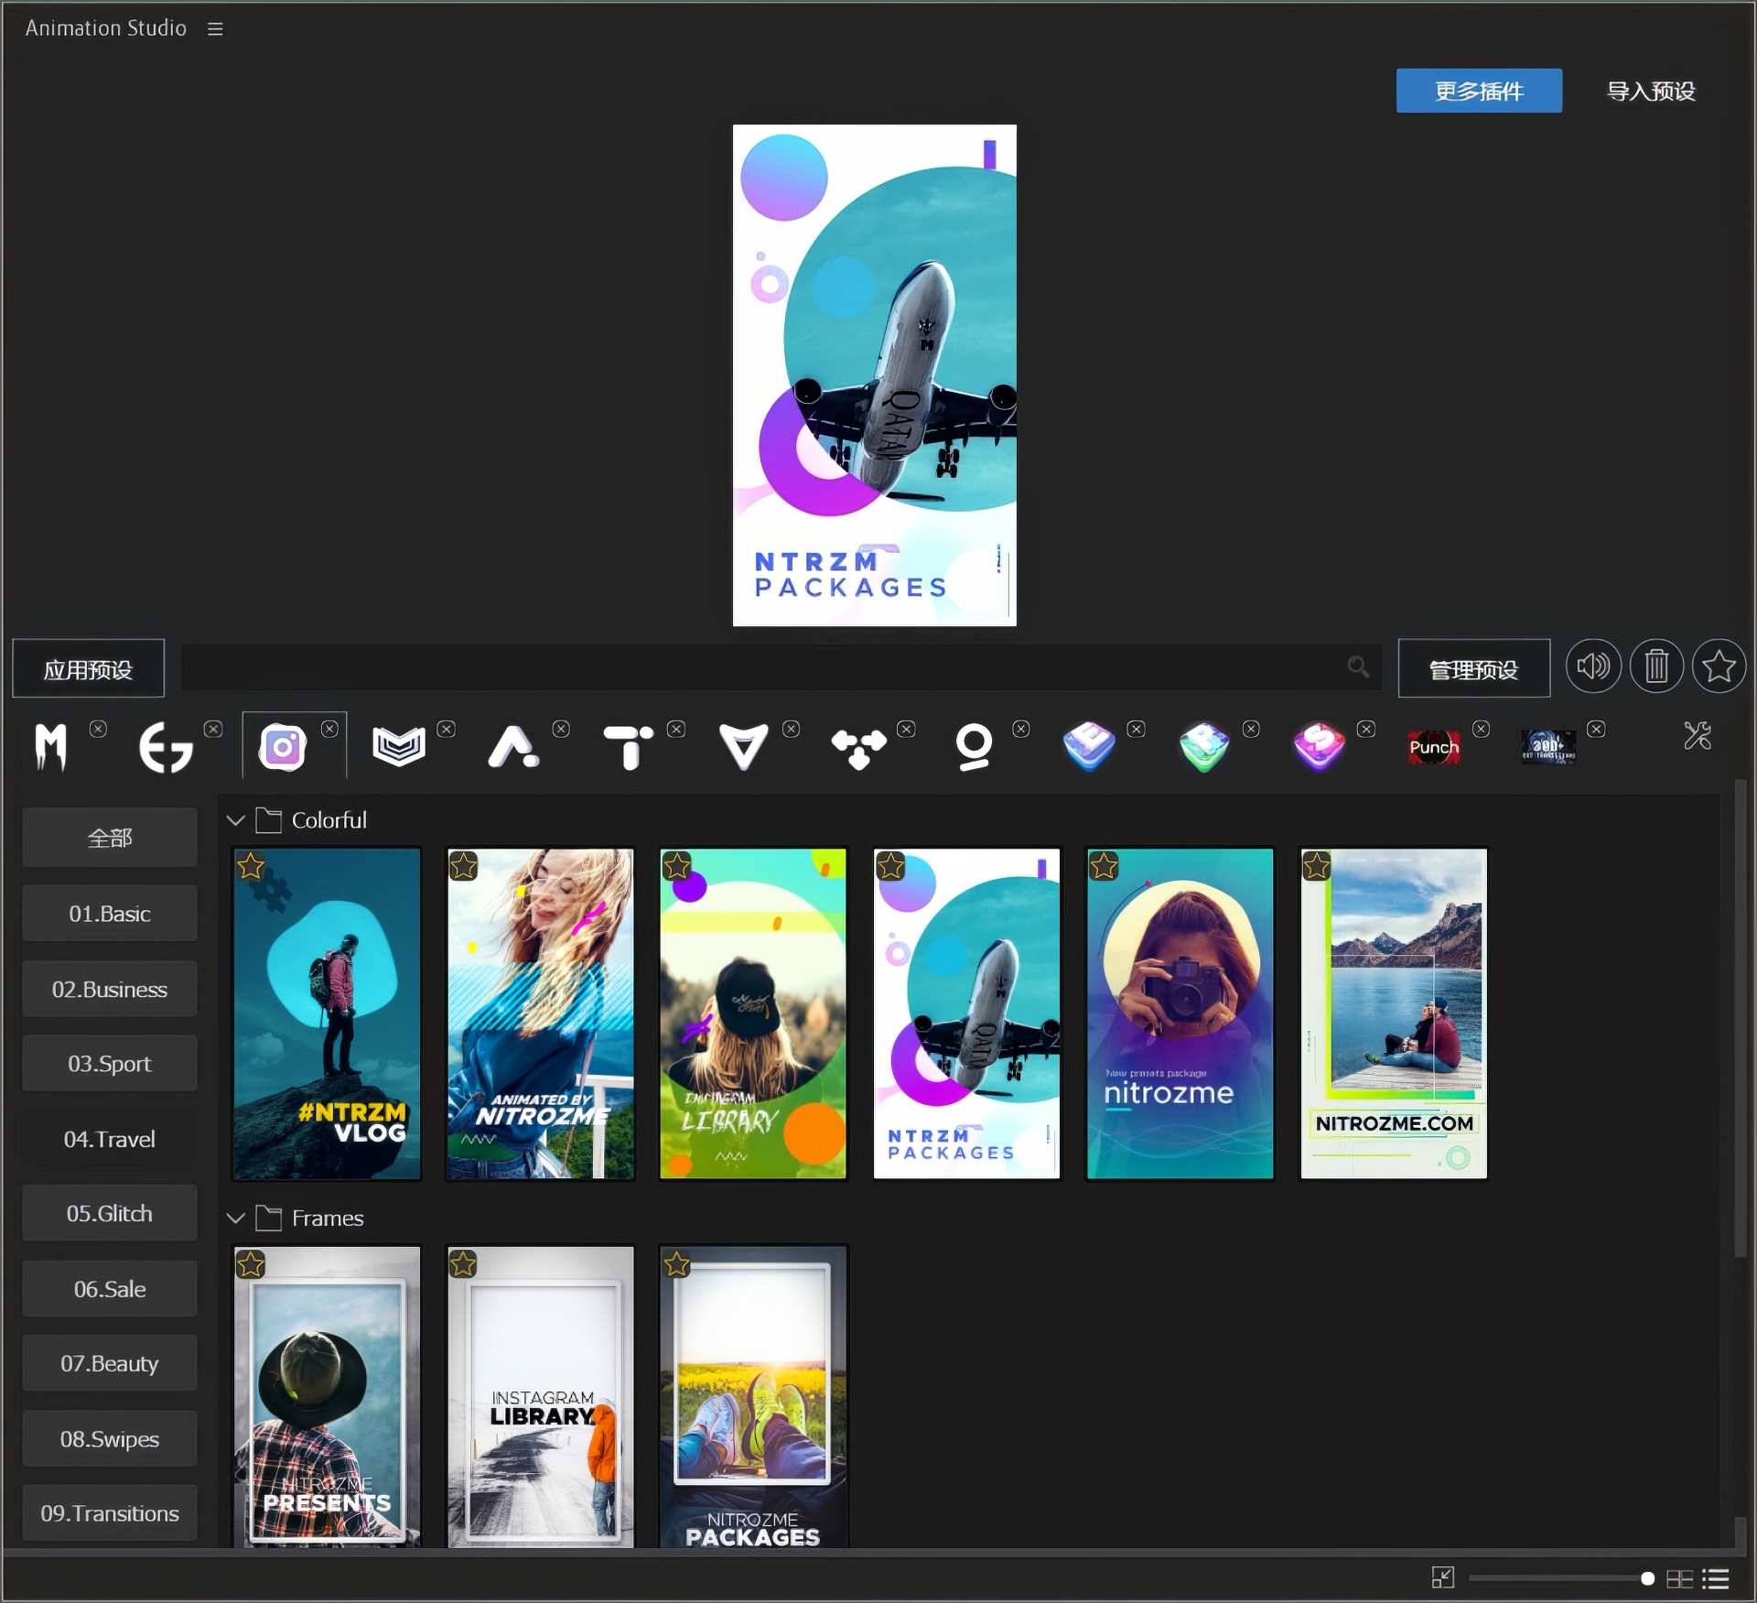Open the wrench tools settings icon
Screen dimensions: 1757x1603
(x=1698, y=736)
